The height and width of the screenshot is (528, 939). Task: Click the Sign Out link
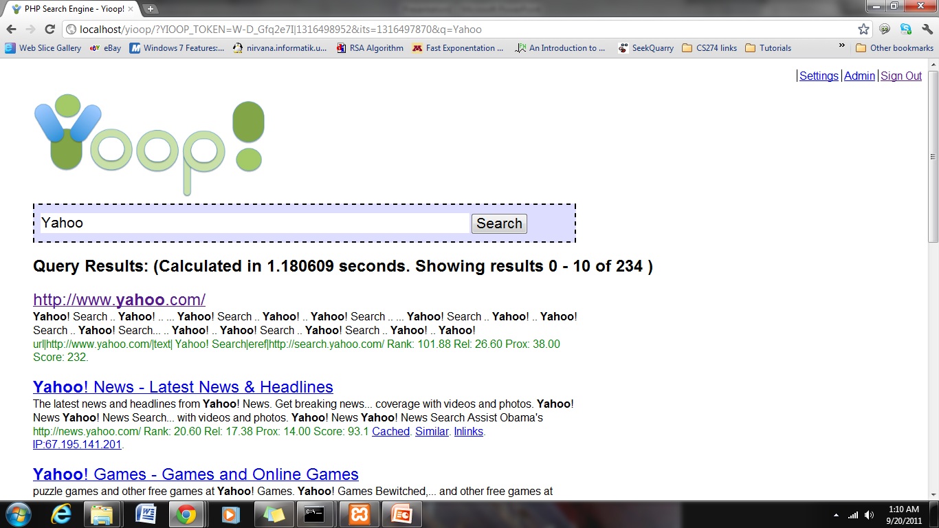[x=901, y=76]
